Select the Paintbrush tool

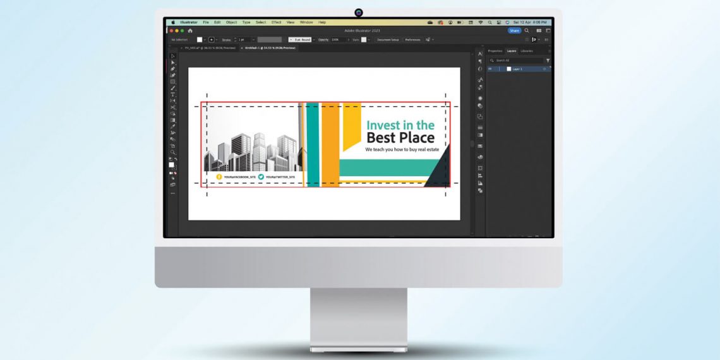point(172,88)
